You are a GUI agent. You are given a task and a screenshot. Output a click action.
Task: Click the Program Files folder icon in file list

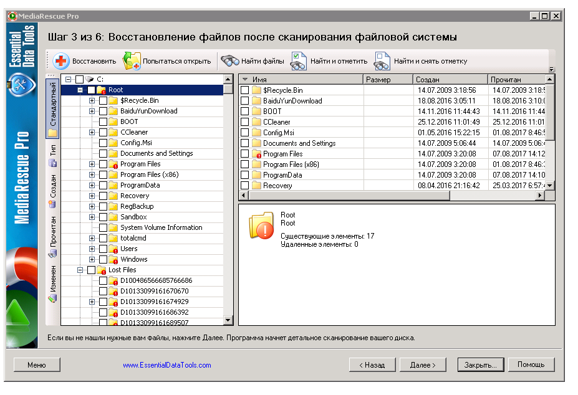click(256, 154)
